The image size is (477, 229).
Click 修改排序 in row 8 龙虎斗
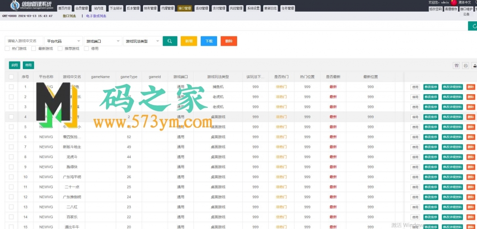pos(431,157)
